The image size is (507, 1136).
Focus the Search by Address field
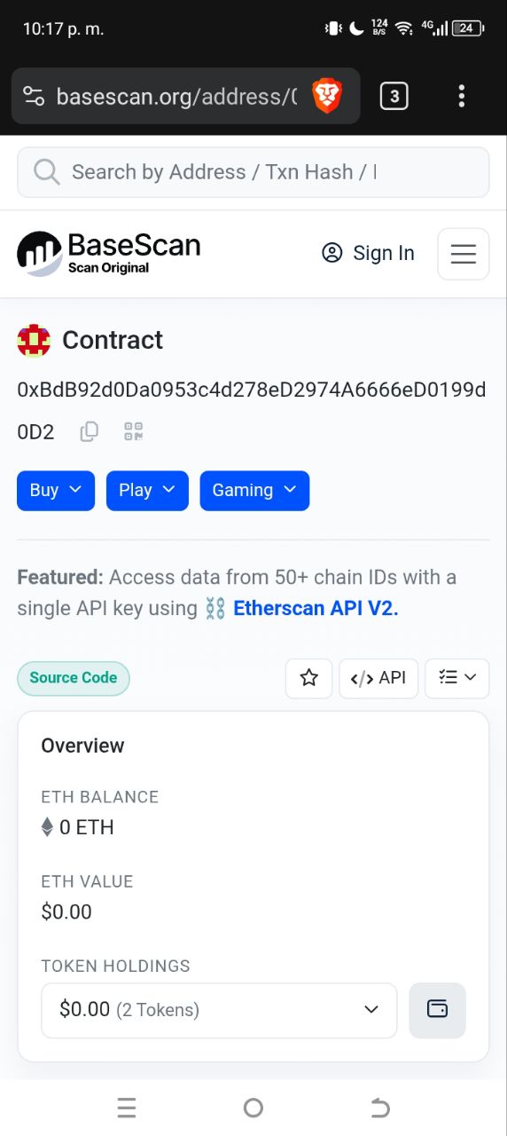coord(253,172)
